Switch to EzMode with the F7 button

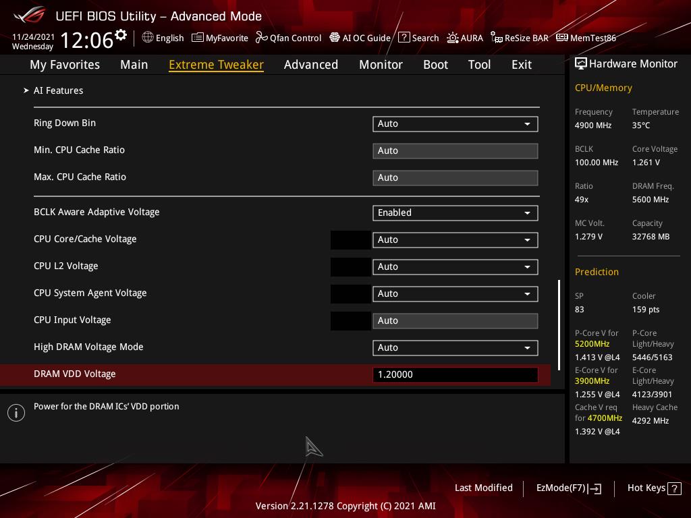[568, 488]
